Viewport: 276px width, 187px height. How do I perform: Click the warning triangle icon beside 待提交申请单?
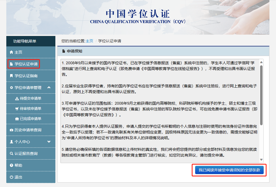coord(17,99)
